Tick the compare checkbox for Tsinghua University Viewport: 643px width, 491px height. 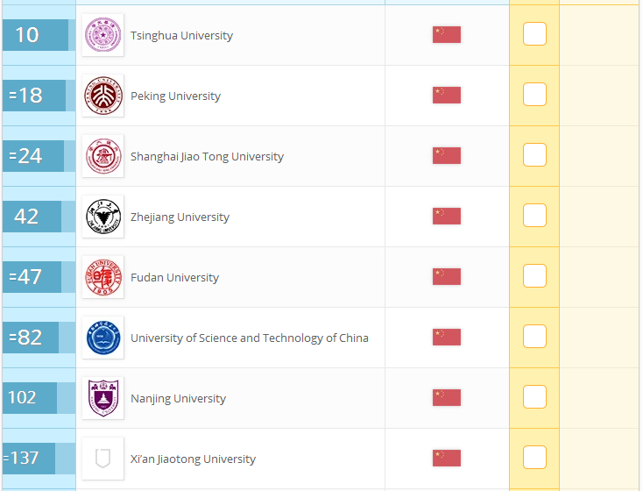534,33
